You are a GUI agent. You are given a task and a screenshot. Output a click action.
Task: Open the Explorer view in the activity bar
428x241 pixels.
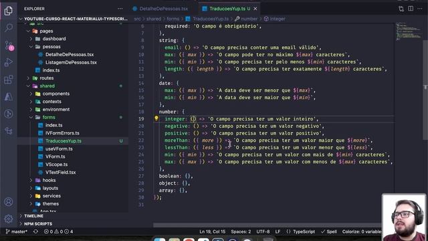pos(9,11)
